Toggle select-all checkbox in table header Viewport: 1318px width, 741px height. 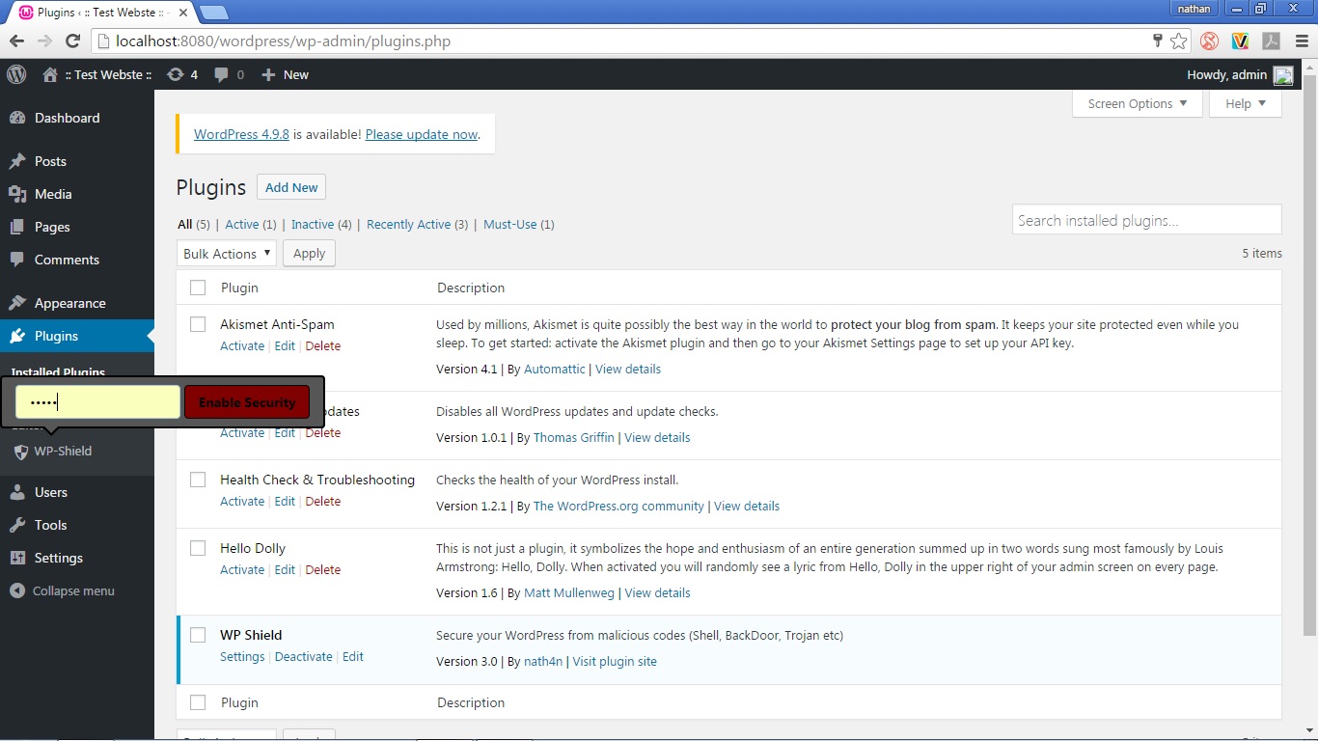click(x=198, y=288)
